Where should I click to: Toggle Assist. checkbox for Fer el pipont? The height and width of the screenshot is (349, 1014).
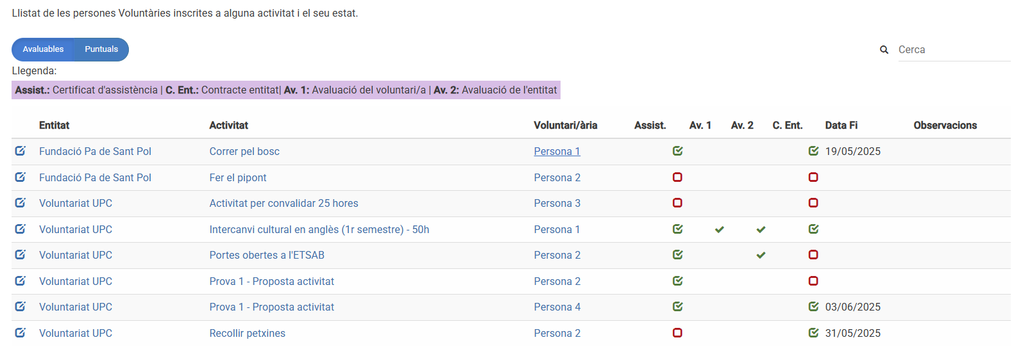[677, 177]
